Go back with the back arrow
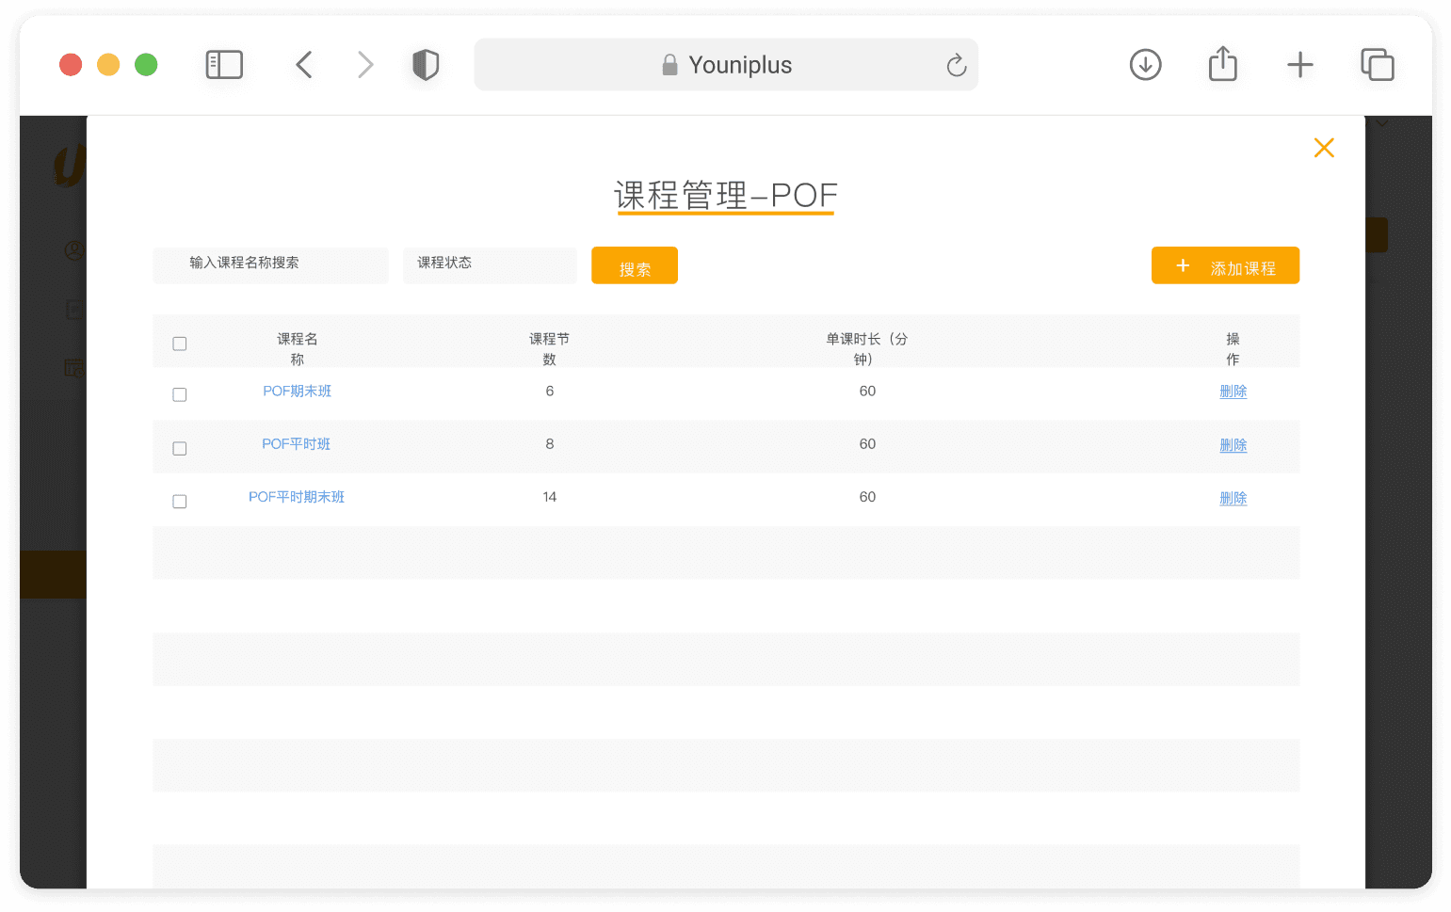Image resolution: width=1451 pixels, height=912 pixels. [303, 65]
